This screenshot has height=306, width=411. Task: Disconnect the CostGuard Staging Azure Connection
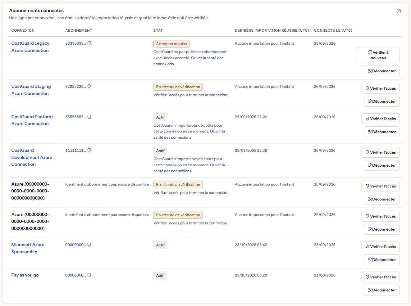(382, 101)
